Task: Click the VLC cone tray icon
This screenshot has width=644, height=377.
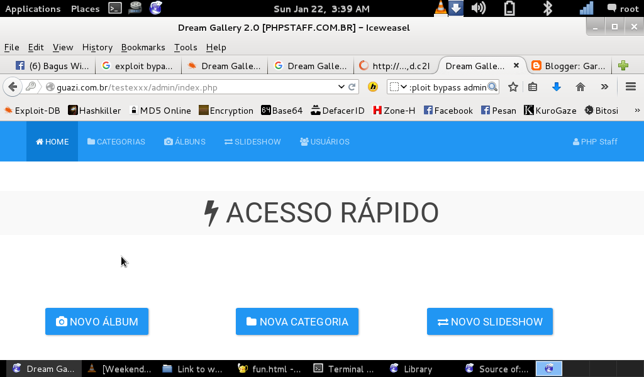Action: pyautogui.click(x=440, y=8)
